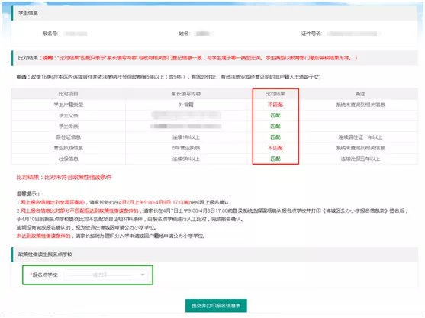Click 不匹配 result in 营业执照信息 row
The width and height of the screenshot is (425, 318).
[x=275, y=148]
